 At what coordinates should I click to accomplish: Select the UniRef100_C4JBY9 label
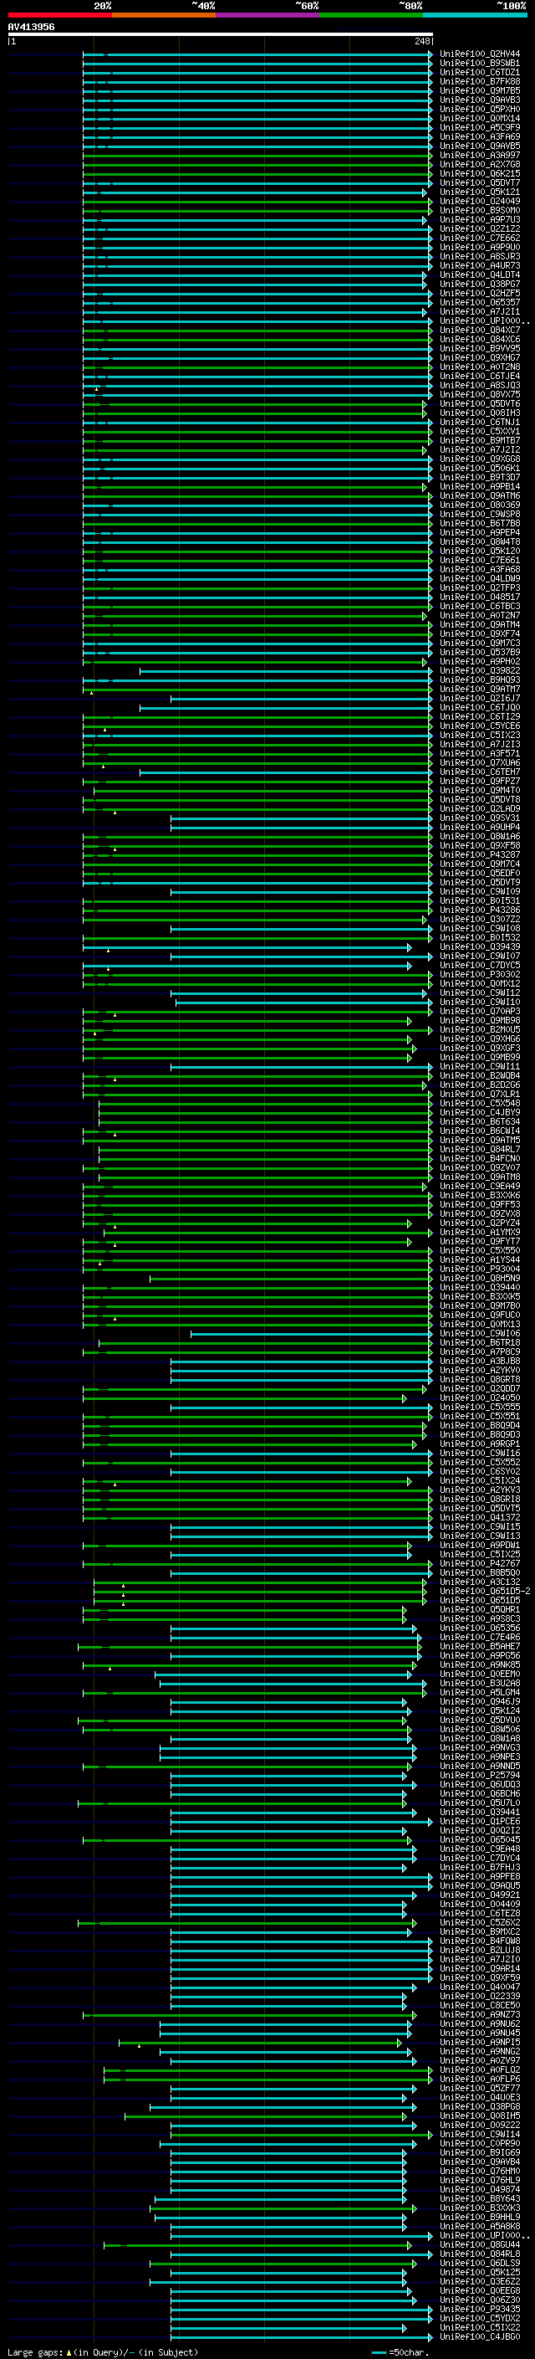pyautogui.click(x=480, y=1113)
